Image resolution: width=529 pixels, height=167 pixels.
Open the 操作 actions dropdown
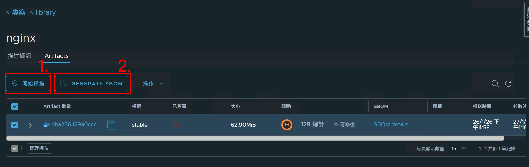pyautogui.click(x=153, y=84)
